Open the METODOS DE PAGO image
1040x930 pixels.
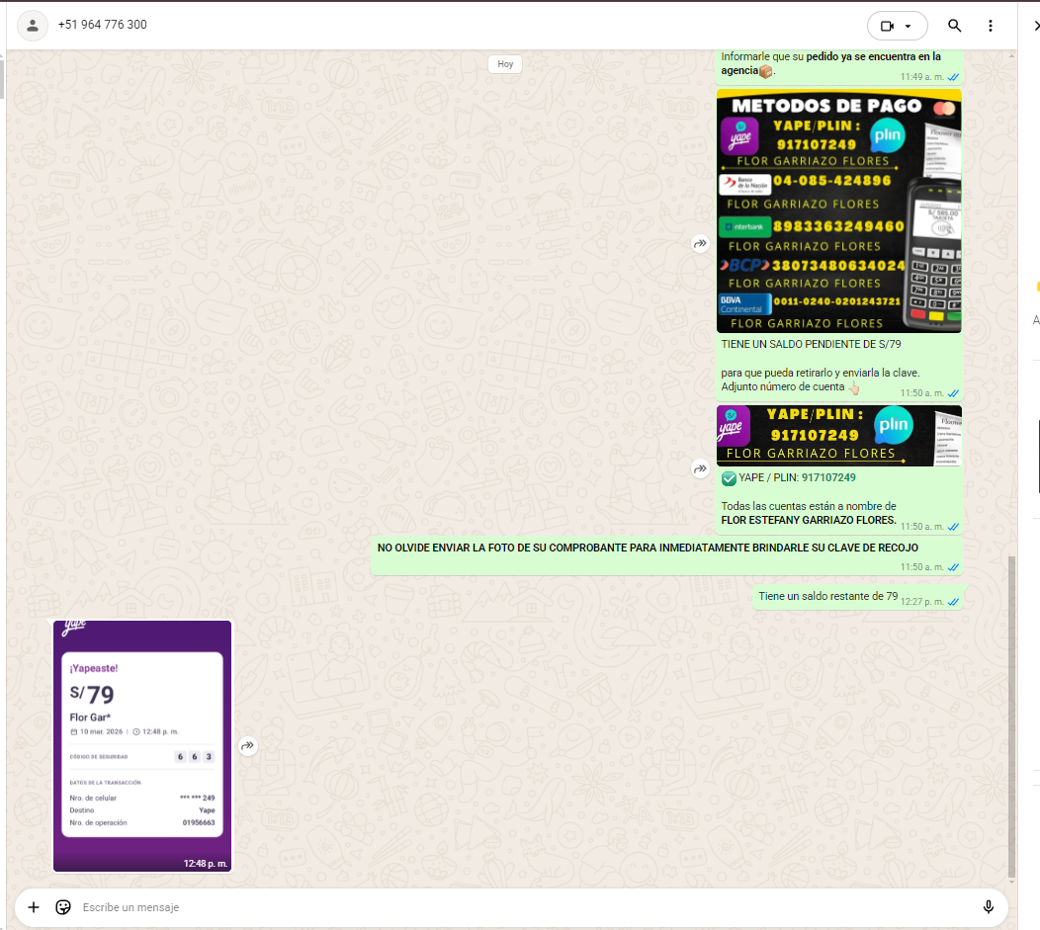click(838, 211)
